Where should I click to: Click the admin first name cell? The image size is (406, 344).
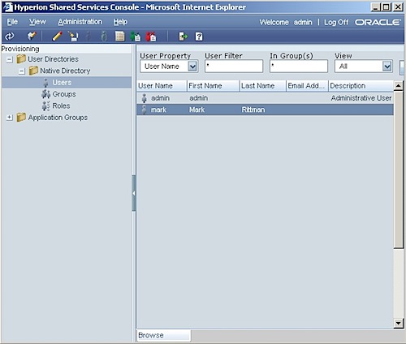pyautogui.click(x=199, y=98)
